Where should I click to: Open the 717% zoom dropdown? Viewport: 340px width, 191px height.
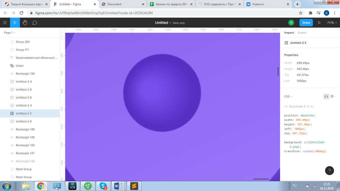pyautogui.click(x=332, y=23)
